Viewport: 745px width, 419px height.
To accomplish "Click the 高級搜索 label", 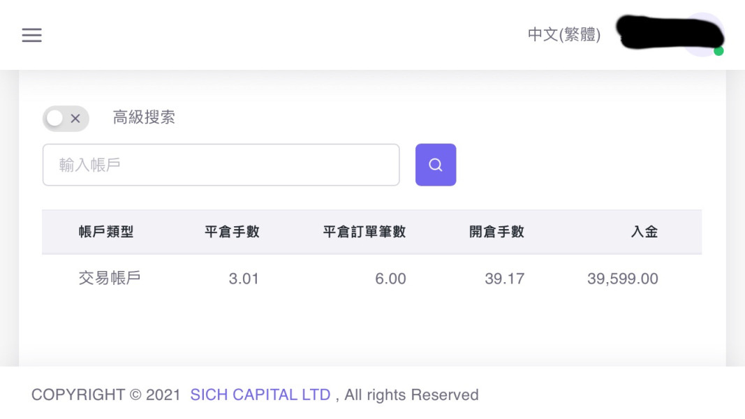I will tap(144, 117).
